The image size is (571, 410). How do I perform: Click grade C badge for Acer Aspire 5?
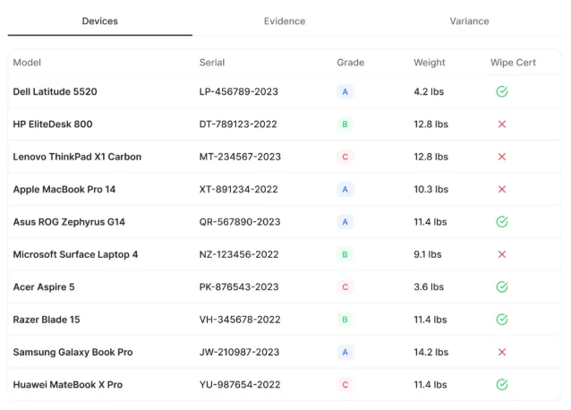[345, 287]
